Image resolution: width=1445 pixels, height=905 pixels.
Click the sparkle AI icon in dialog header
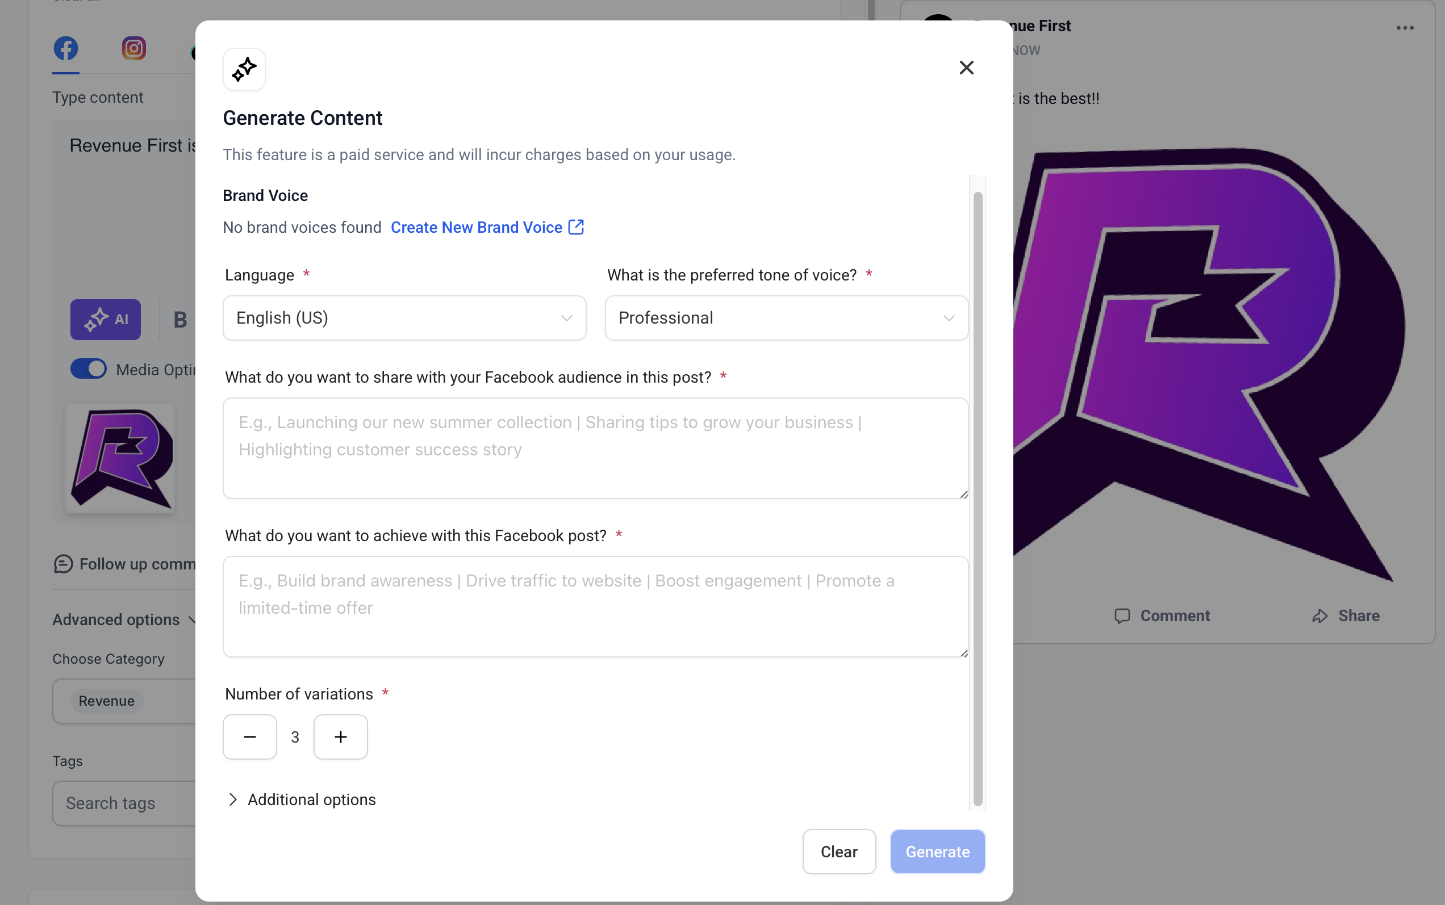click(244, 69)
